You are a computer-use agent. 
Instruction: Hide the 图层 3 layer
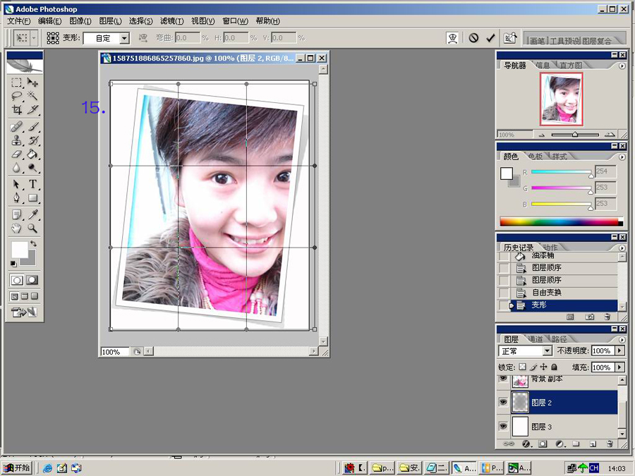502,427
